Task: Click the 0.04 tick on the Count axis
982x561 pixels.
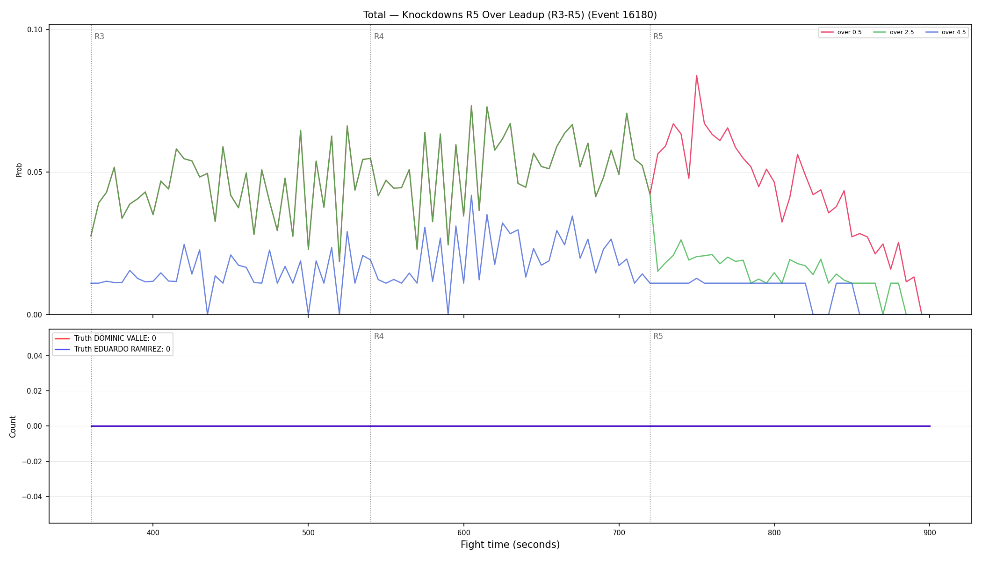Action: [x=35, y=356]
